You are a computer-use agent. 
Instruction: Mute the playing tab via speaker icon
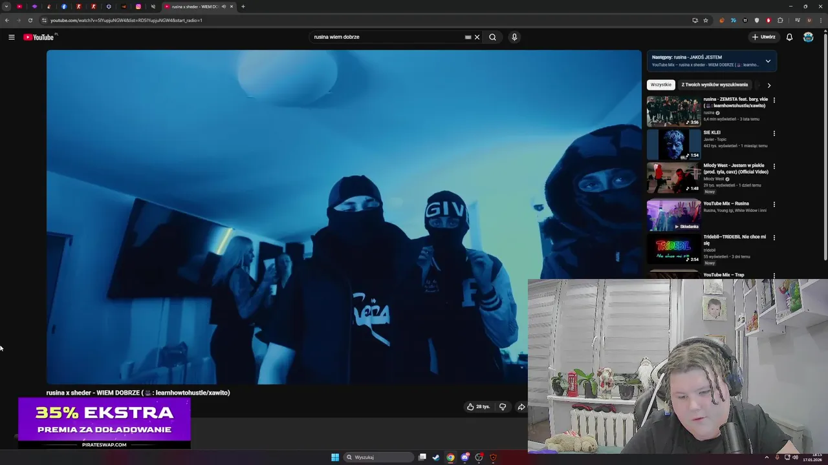224,6
